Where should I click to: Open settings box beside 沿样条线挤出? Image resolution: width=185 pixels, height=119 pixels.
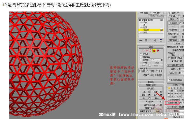(161, 105)
